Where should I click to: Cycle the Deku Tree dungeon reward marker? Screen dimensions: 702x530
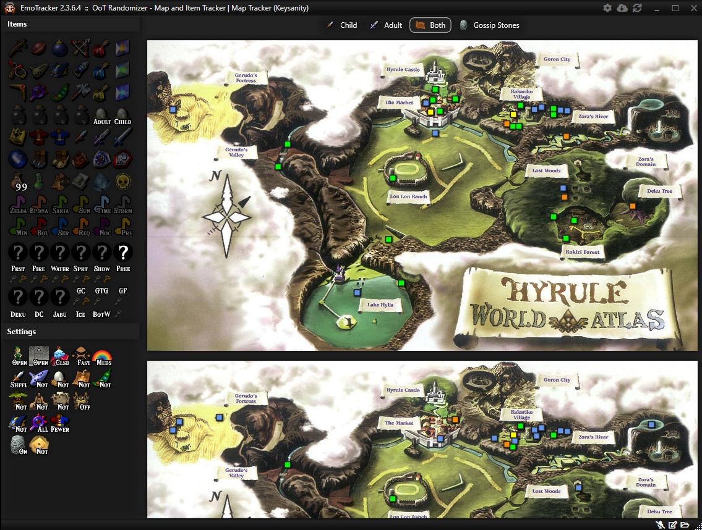[18, 297]
